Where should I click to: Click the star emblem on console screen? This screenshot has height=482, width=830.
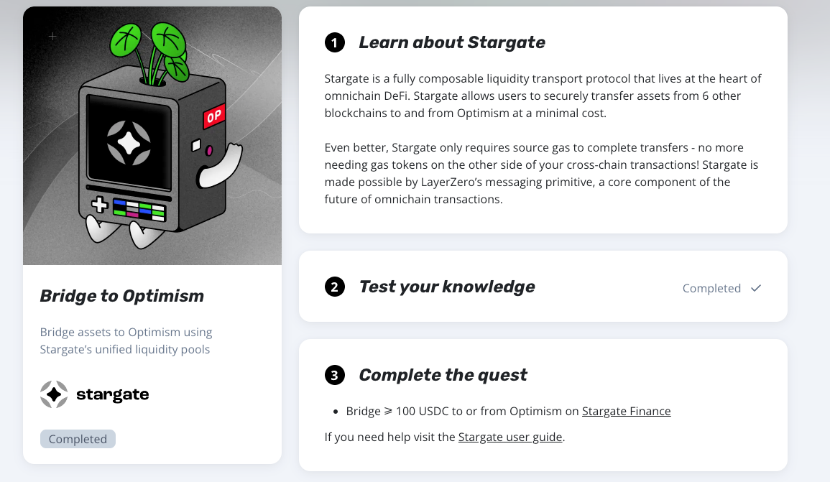(129, 143)
